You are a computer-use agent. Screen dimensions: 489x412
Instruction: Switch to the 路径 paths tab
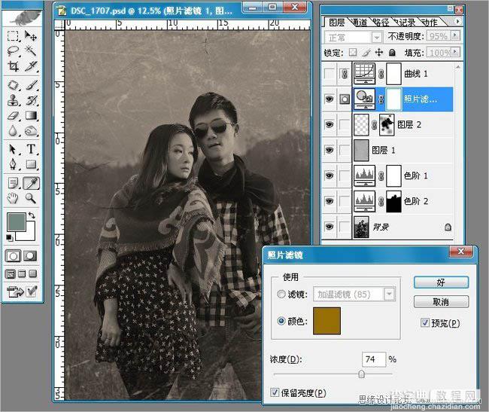pyautogui.click(x=381, y=22)
